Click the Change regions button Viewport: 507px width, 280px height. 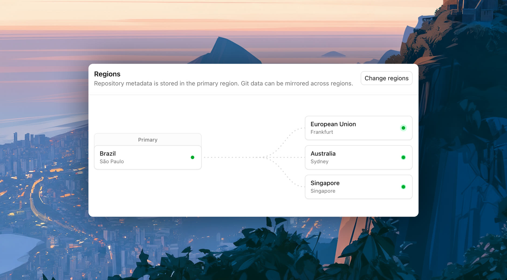[x=386, y=78]
